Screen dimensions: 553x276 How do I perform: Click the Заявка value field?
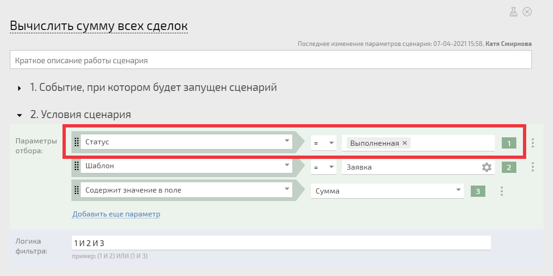418,167
